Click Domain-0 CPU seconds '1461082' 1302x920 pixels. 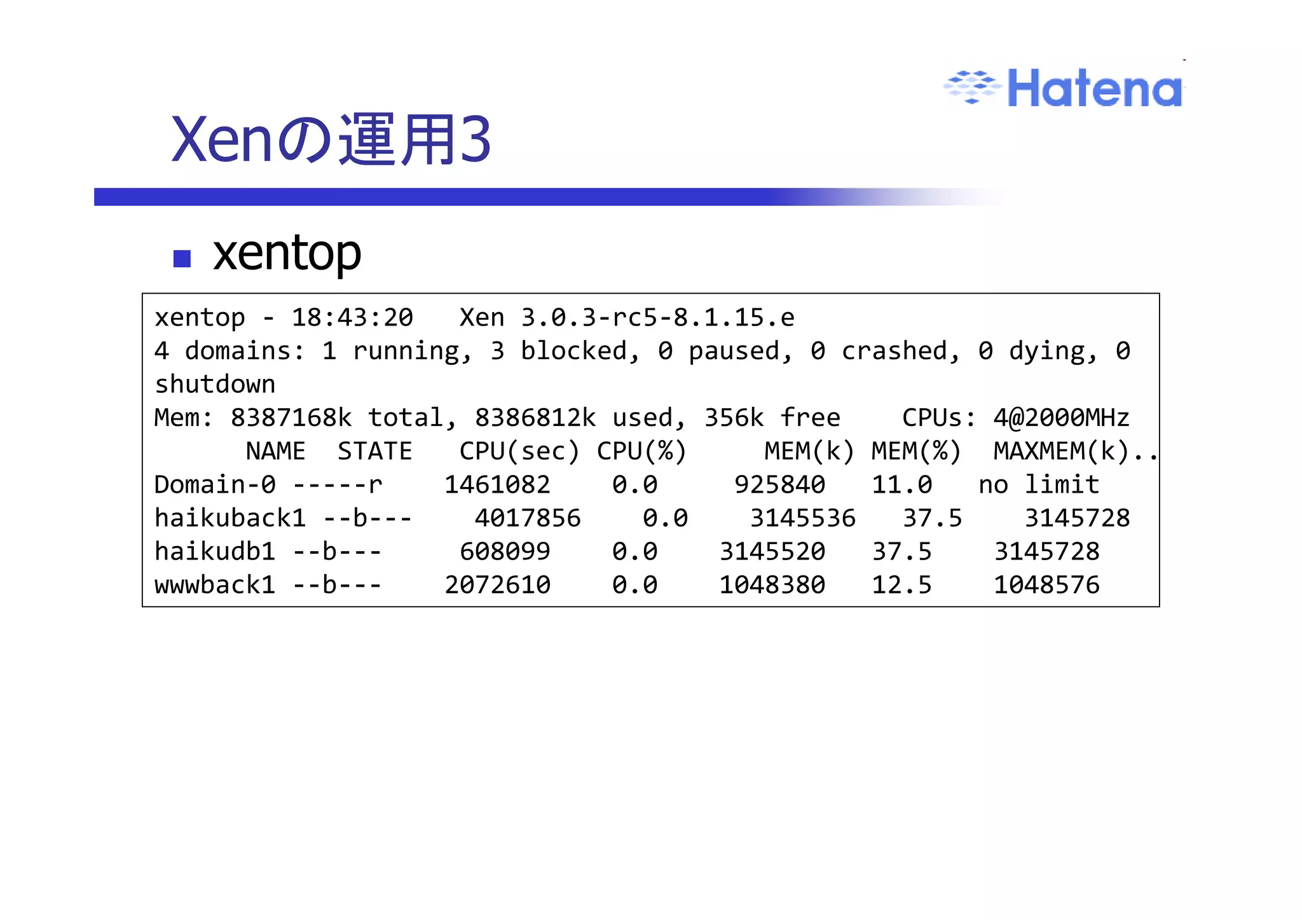pos(497,485)
